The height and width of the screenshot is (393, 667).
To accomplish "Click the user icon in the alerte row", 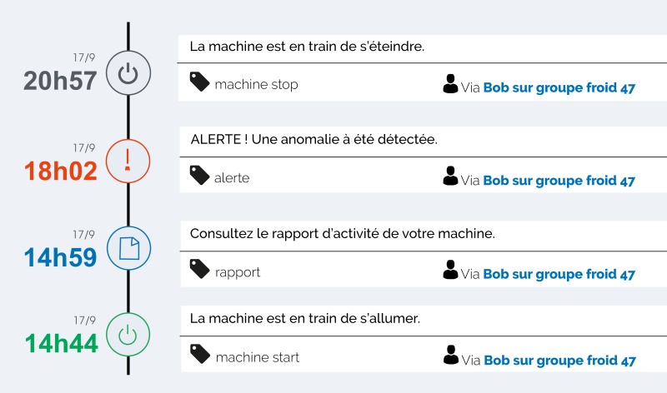I will (450, 176).
